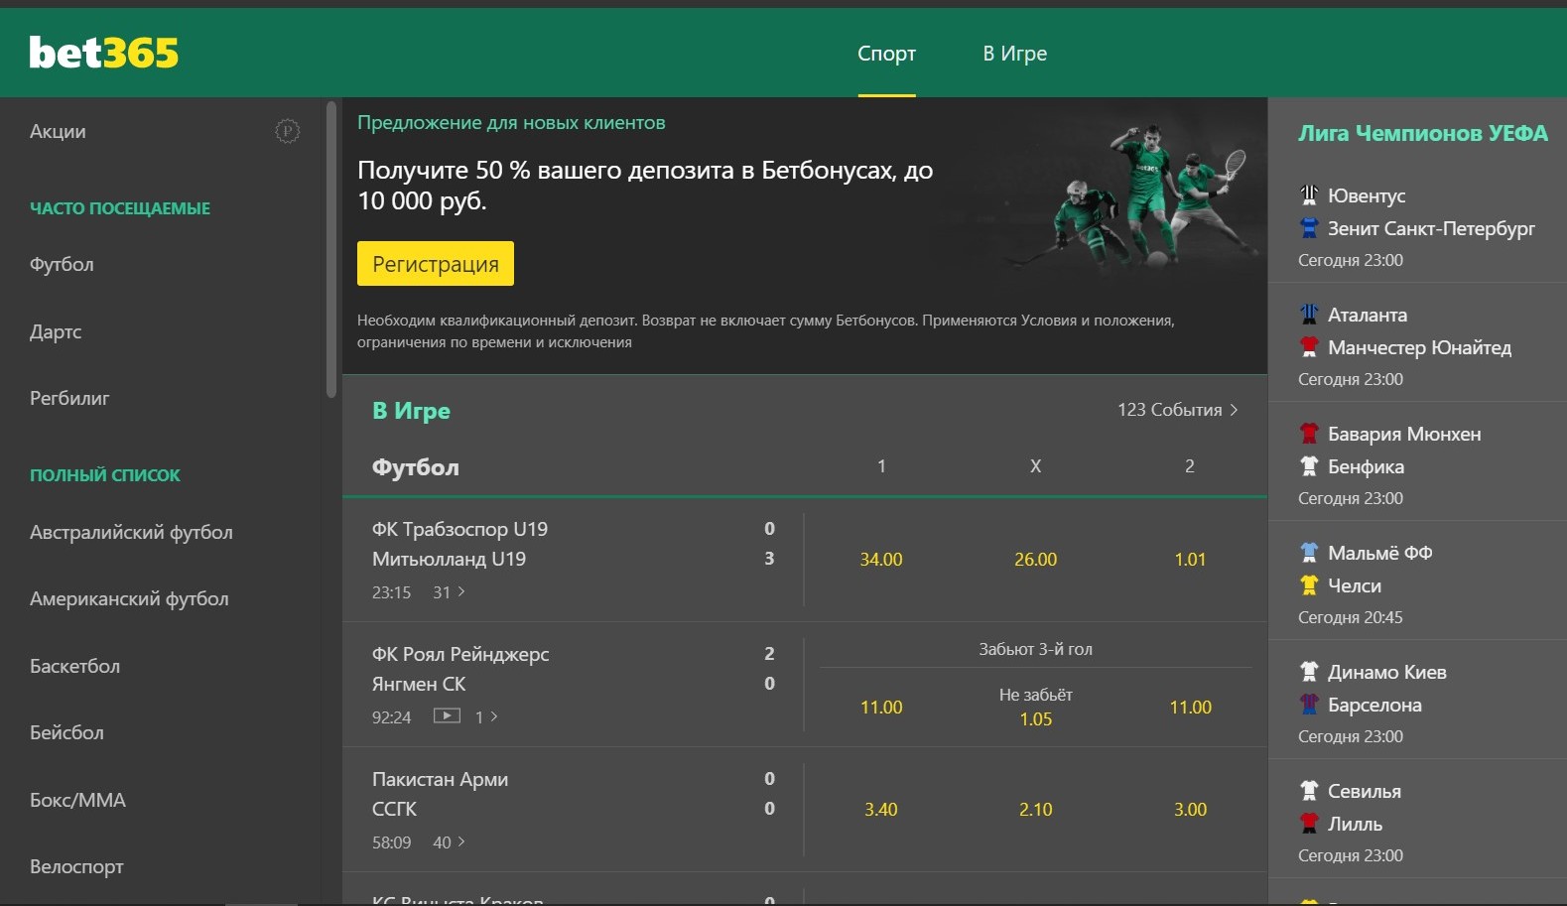Click the Бавария Мюнхен jersey icon

[1309, 434]
